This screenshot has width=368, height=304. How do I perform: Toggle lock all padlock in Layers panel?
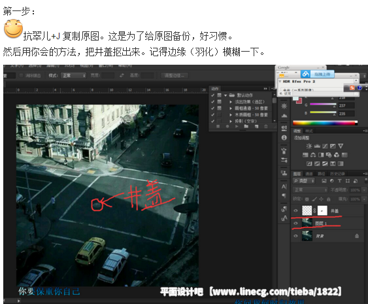[x=329, y=199]
